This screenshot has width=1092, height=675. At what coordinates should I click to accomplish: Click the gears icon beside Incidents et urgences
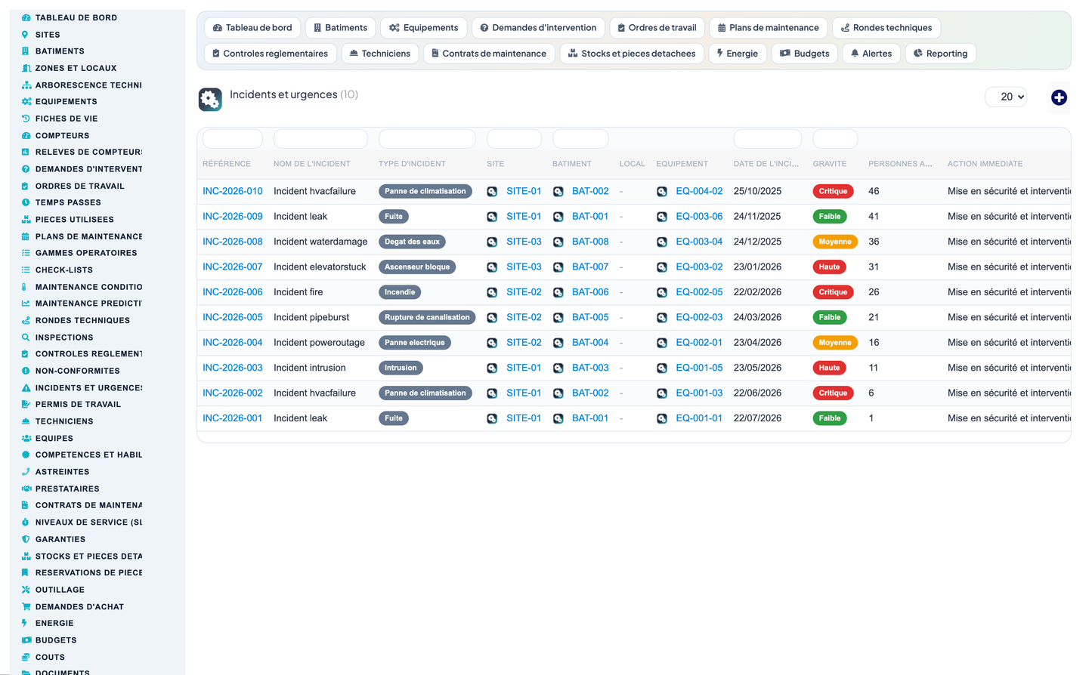(x=210, y=99)
